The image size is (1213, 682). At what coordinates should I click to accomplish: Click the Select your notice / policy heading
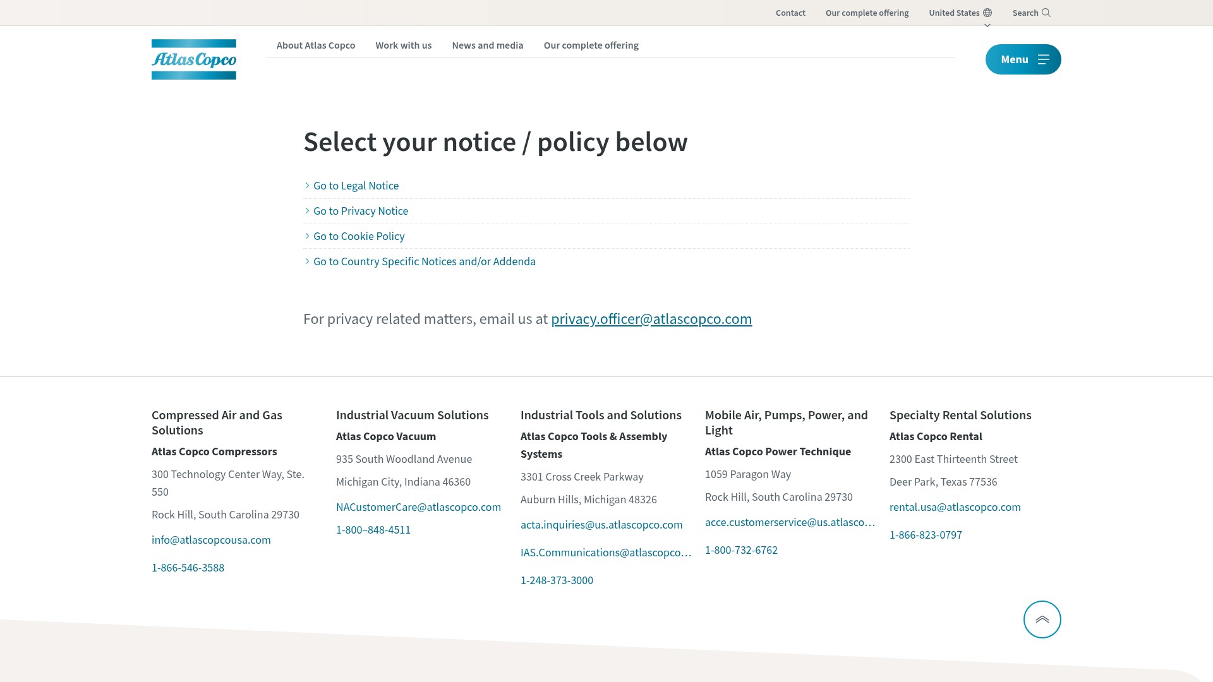point(495,142)
